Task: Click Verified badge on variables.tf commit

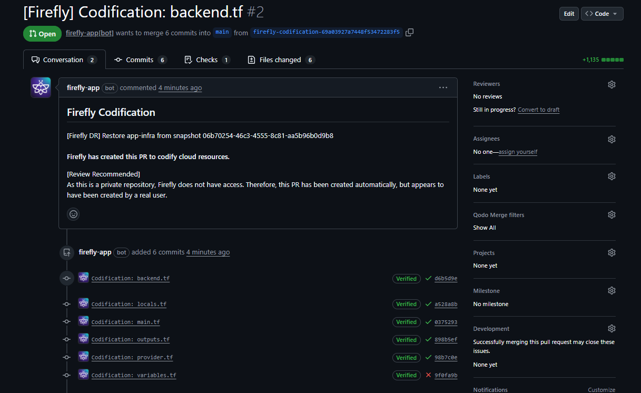Action: (x=407, y=375)
